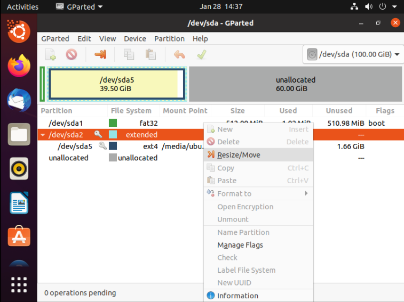The image size is (404, 302).
Task: Click the 510.98 MiB unused value
Action: click(x=346, y=123)
